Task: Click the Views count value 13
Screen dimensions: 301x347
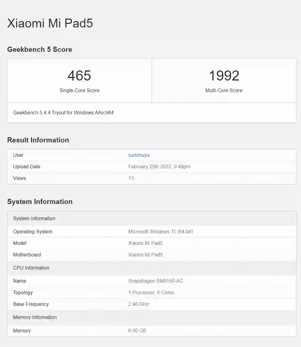Action: click(131, 178)
